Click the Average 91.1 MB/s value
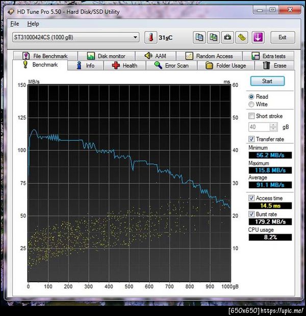The image size is (306, 316). [x=270, y=185]
